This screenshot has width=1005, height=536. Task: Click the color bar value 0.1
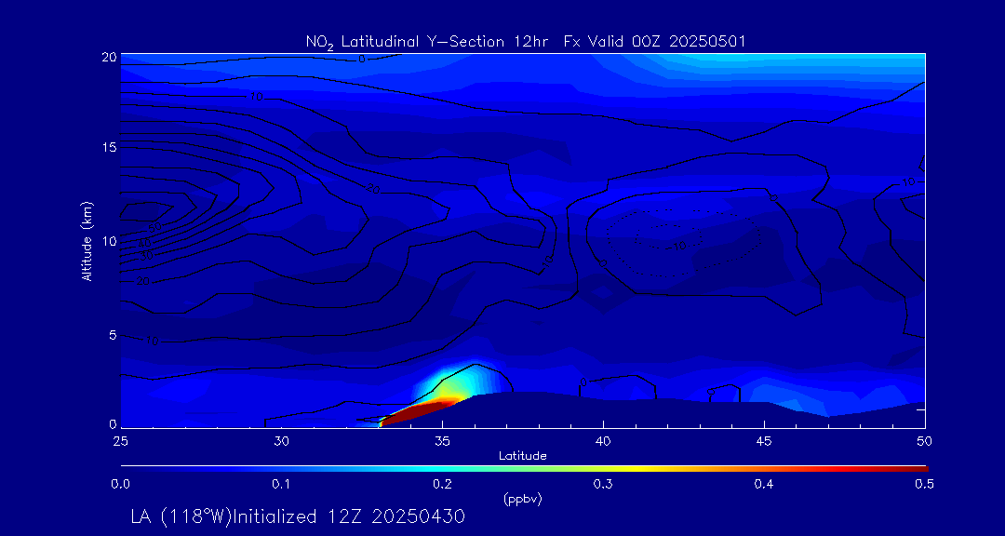(x=281, y=486)
